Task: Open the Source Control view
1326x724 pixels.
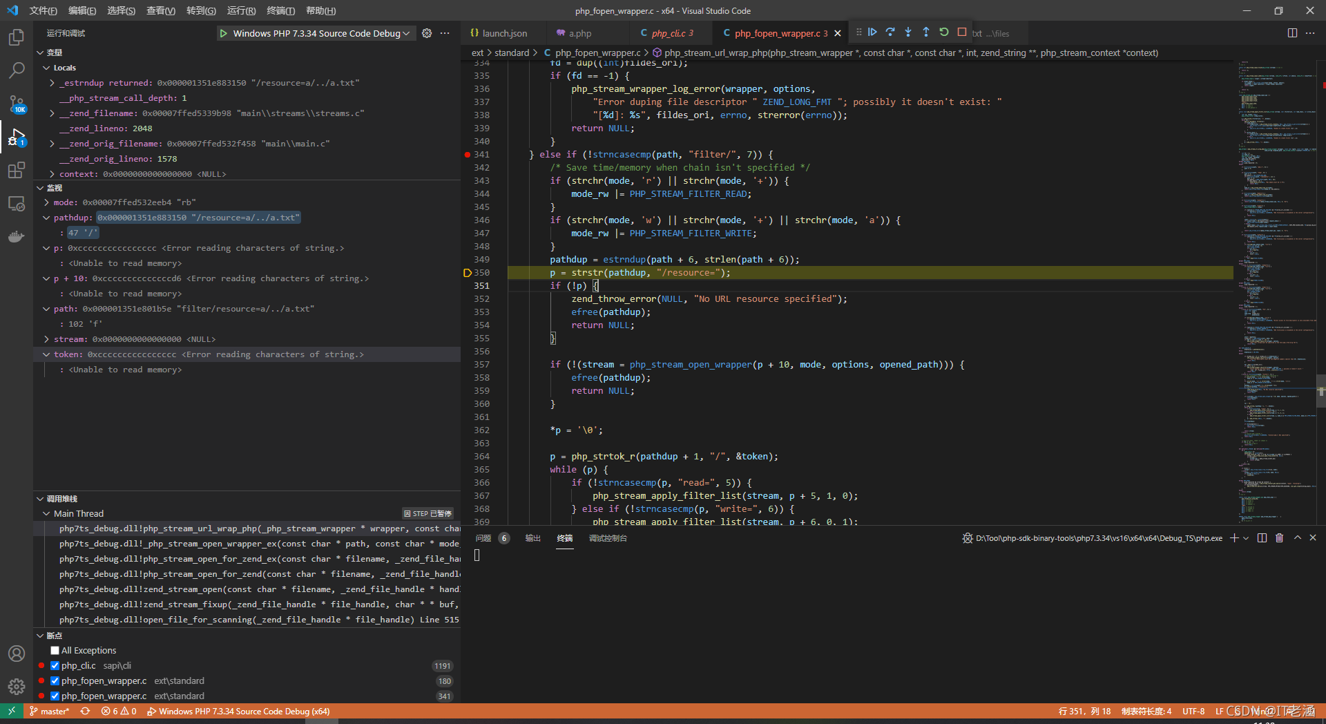Action: [x=17, y=104]
